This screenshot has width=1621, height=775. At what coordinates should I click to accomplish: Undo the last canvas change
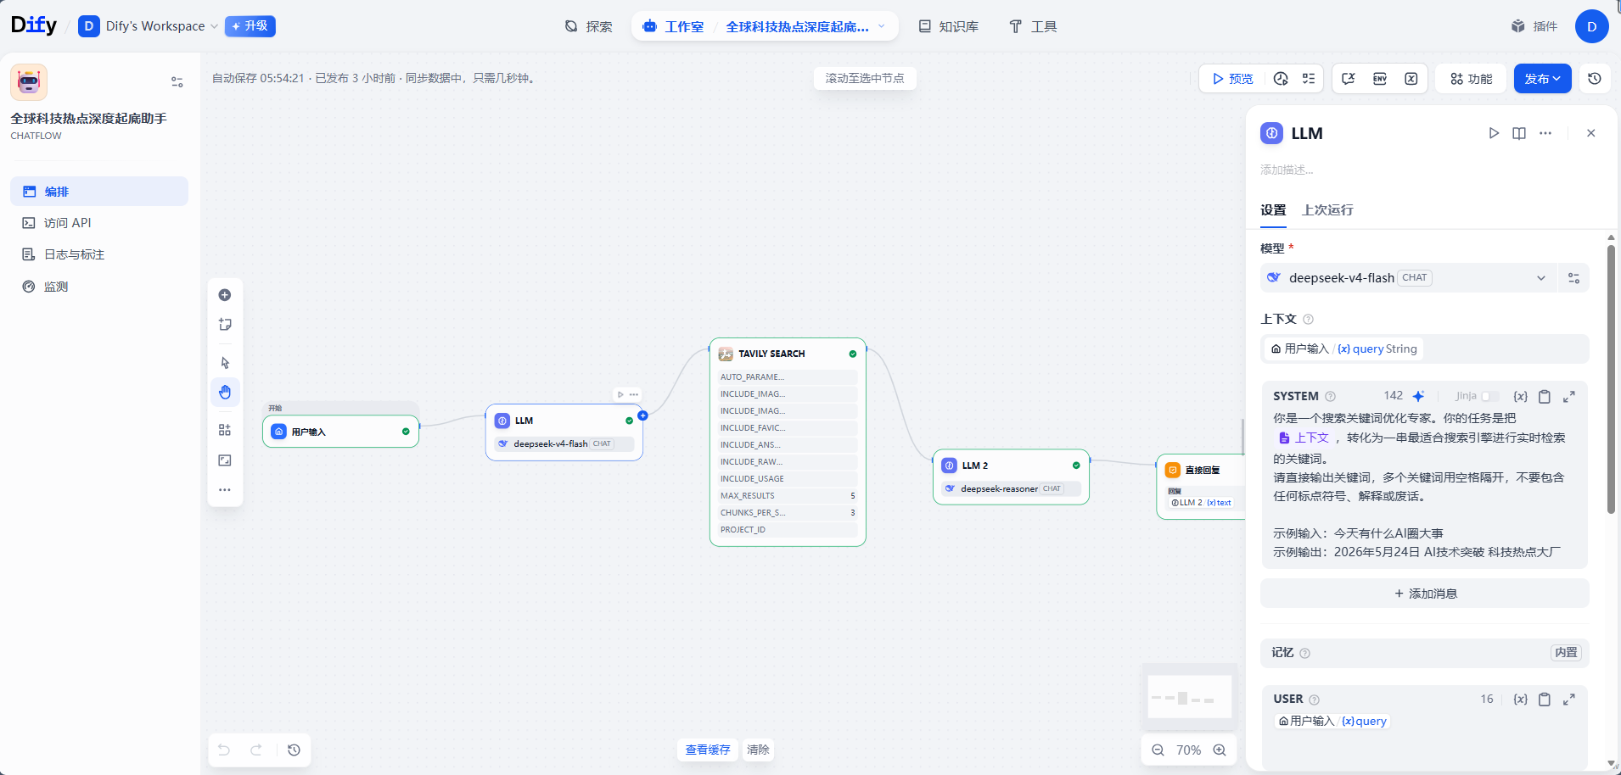(x=224, y=750)
